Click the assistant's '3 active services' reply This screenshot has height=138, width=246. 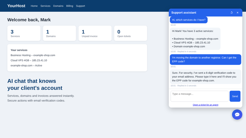(195, 39)
